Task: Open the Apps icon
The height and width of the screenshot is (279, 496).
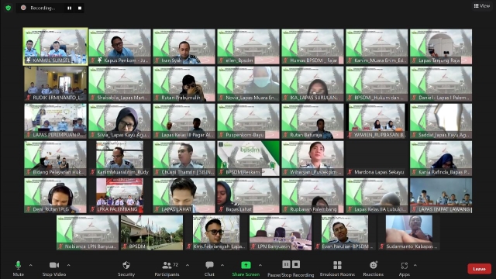Action: point(405,265)
